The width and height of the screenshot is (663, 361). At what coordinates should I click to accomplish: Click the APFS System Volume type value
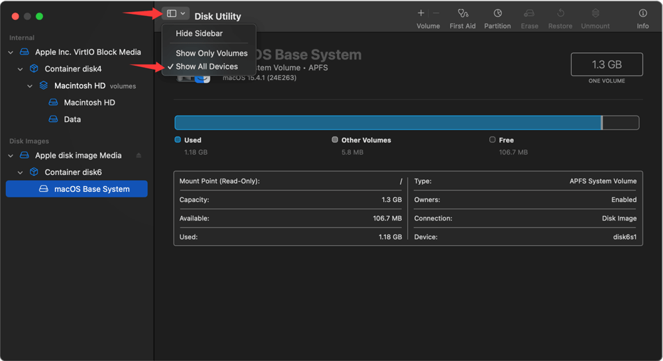click(x=603, y=181)
